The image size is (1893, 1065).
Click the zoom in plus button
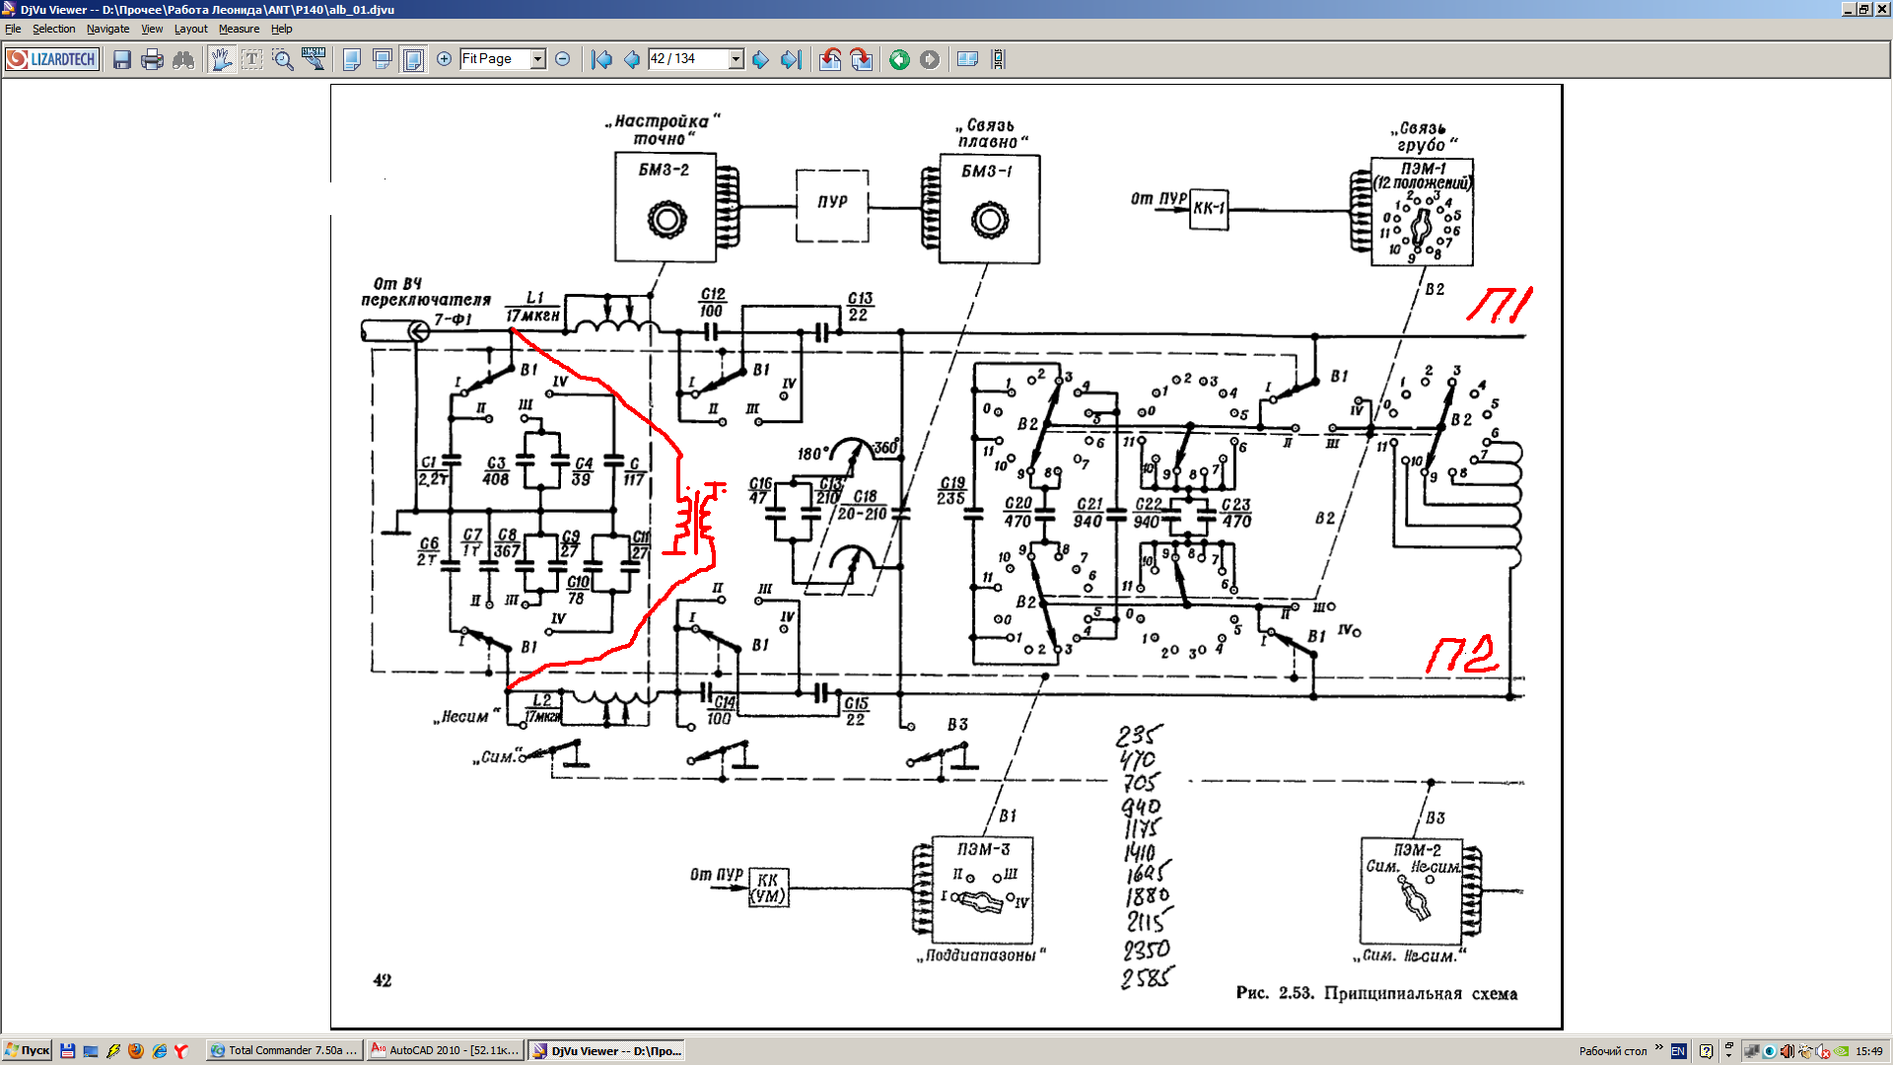[445, 59]
